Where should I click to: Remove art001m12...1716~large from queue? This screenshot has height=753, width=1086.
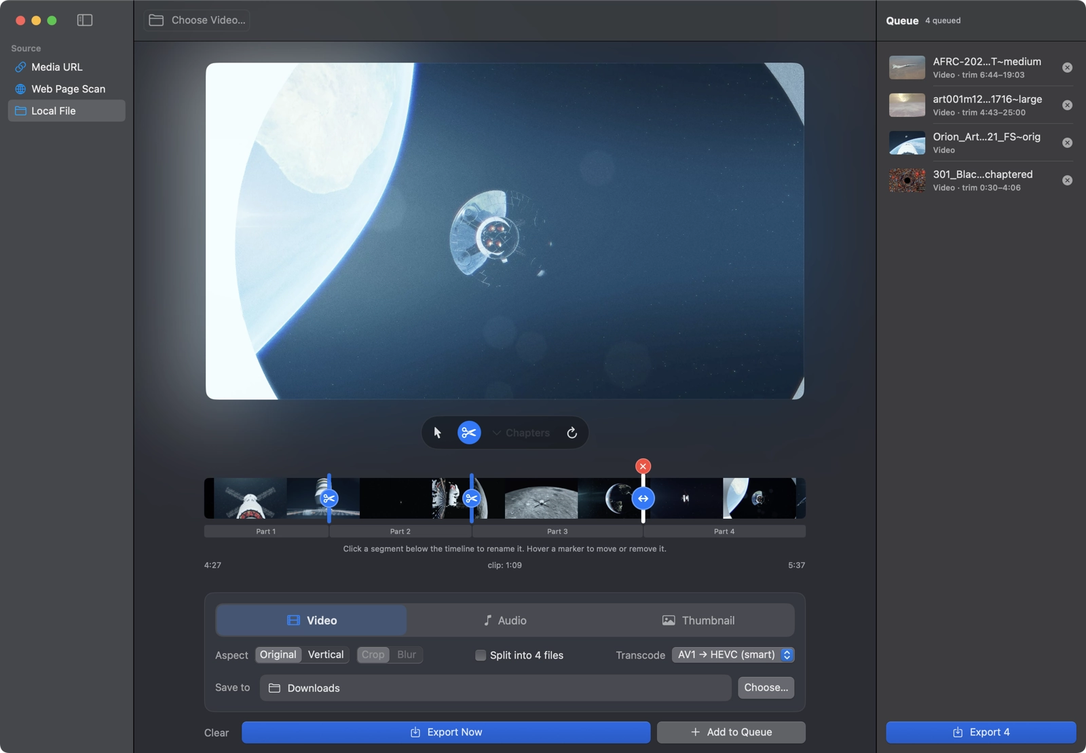pyautogui.click(x=1067, y=105)
